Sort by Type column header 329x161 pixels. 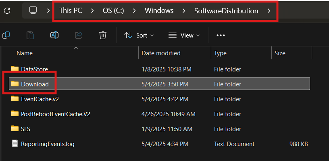[x=220, y=53]
